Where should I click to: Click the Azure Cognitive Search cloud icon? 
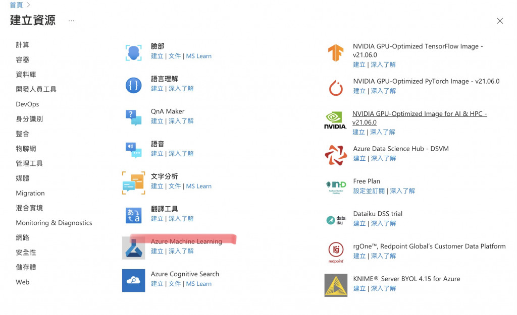tap(133, 280)
